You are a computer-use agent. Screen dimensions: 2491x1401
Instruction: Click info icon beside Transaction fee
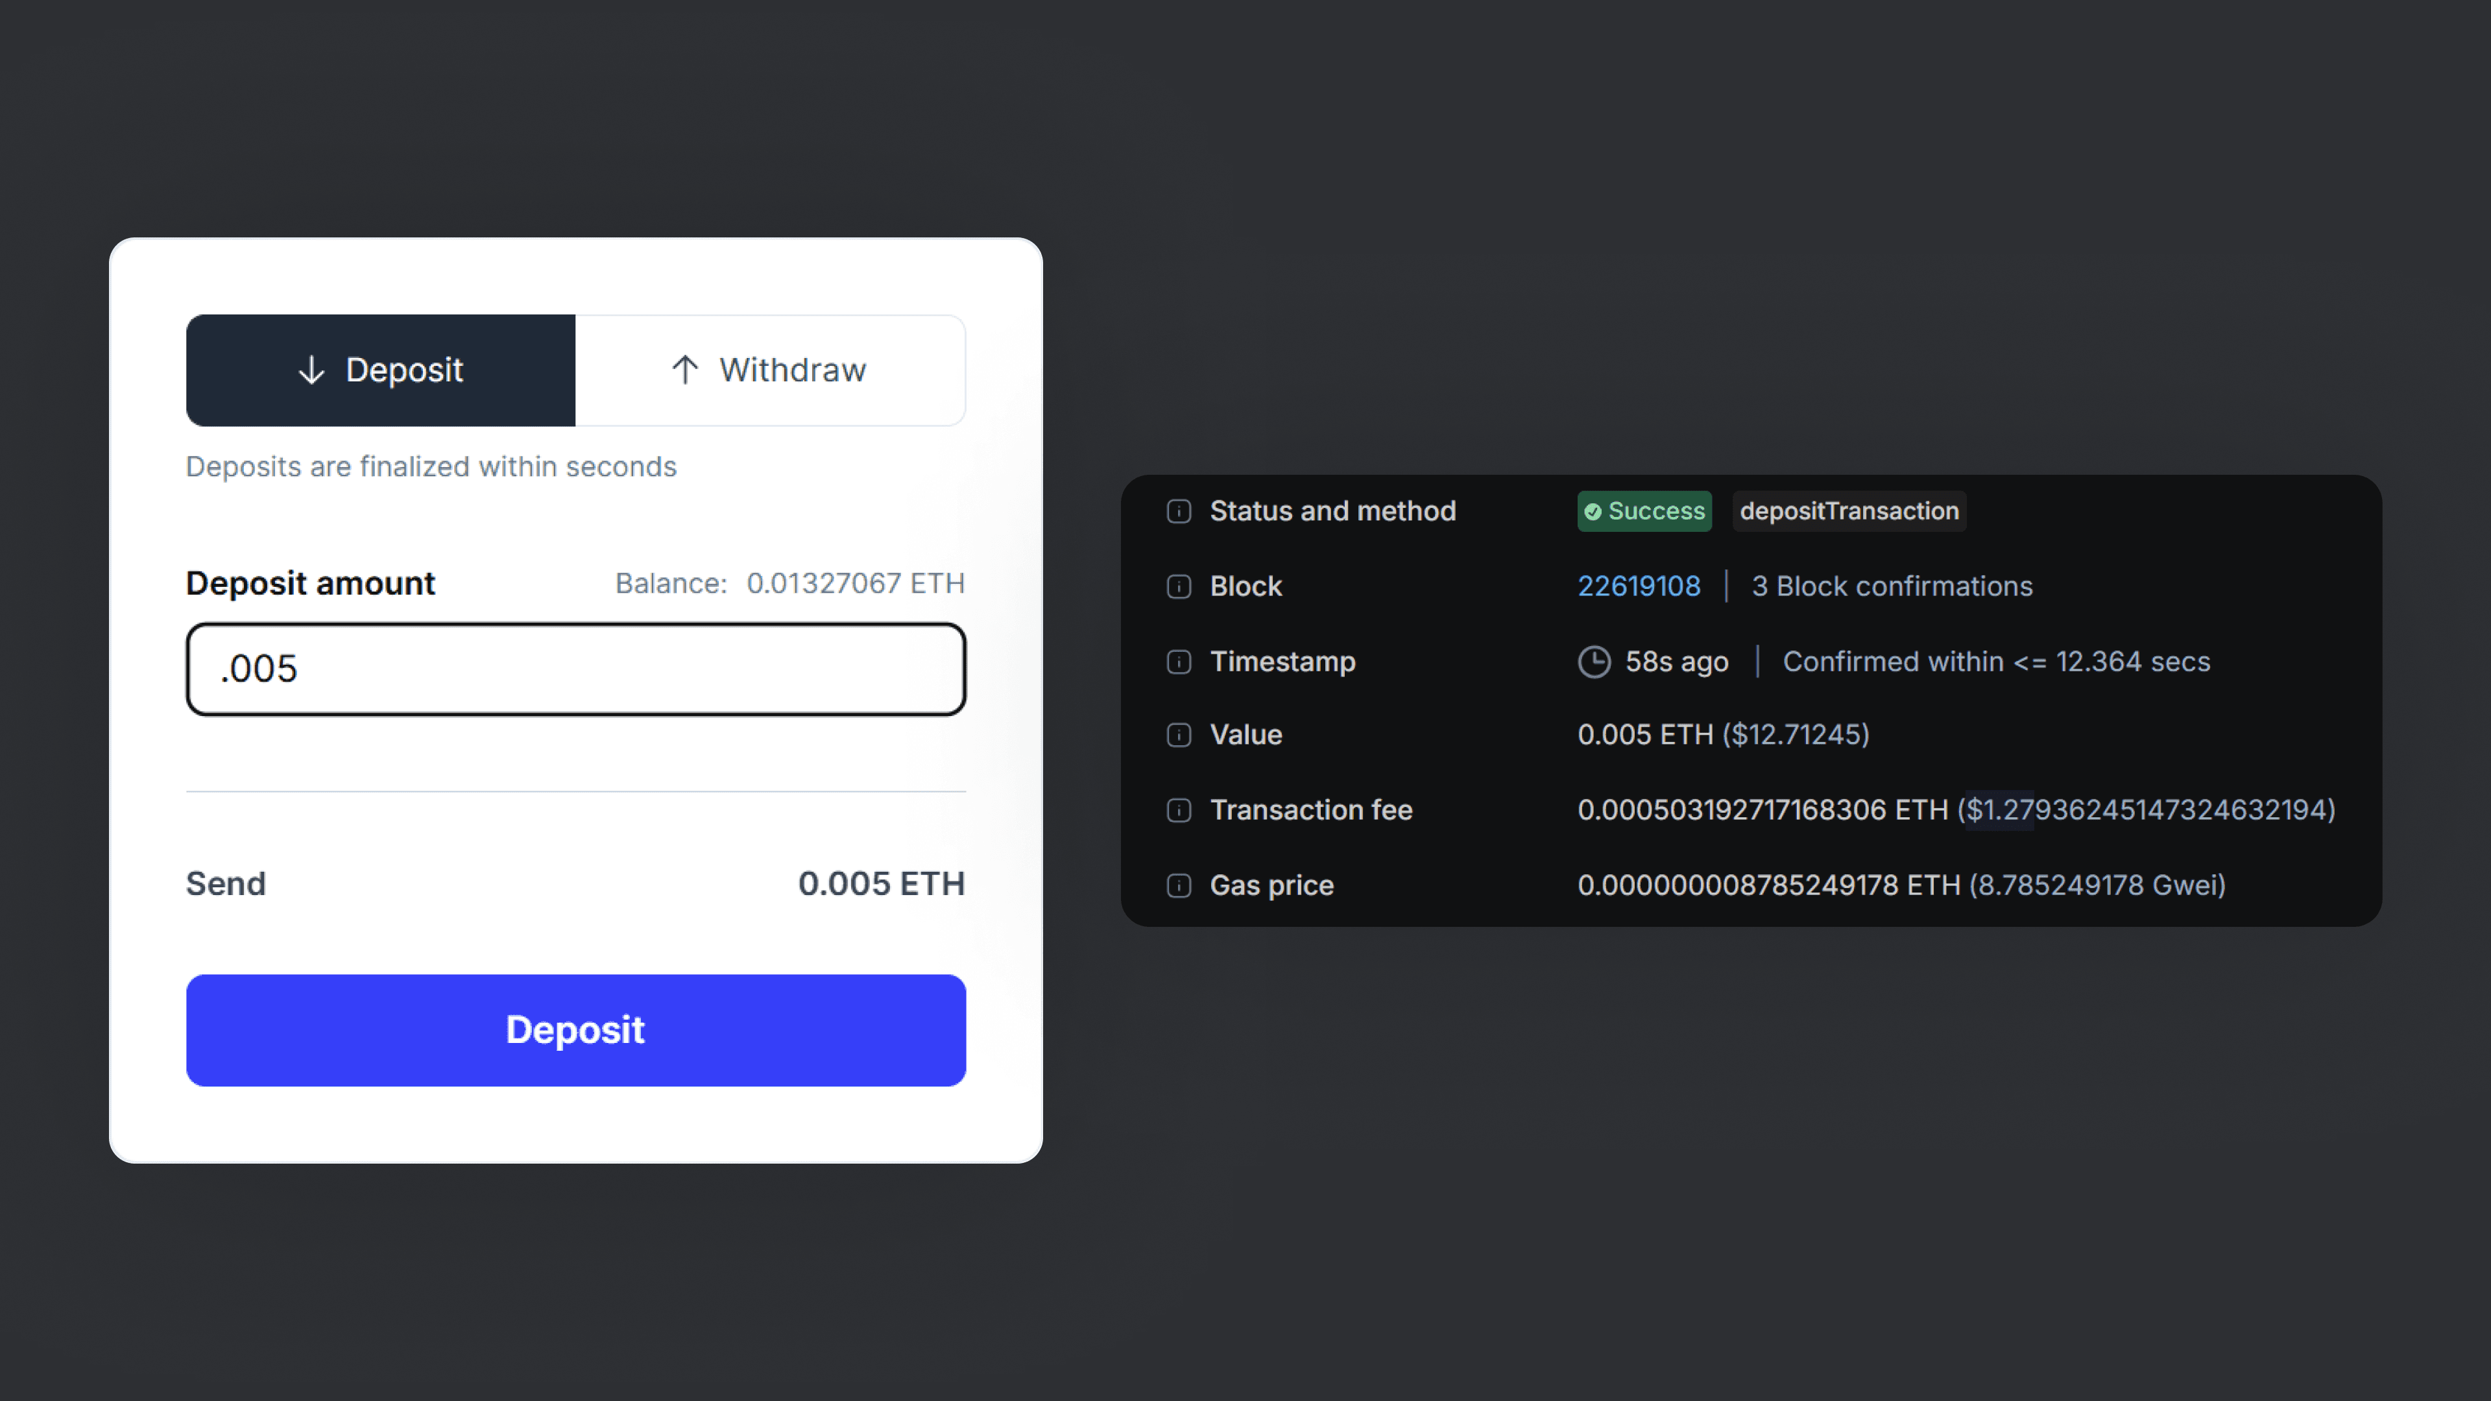pos(1178,810)
